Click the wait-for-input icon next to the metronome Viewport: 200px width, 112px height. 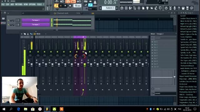pyautogui.click(x=62, y=2)
